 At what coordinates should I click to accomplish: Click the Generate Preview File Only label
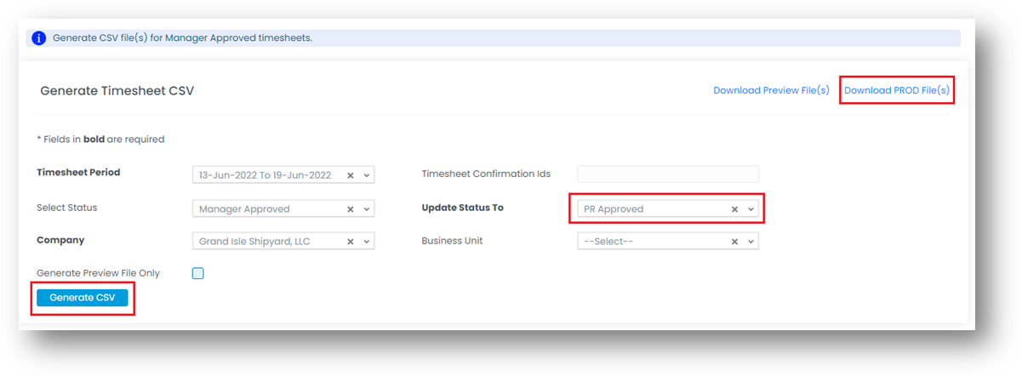tap(98, 273)
